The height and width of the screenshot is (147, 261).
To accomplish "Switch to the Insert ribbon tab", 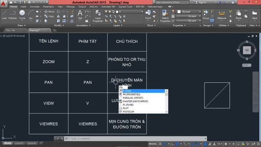I will click(x=23, y=7).
